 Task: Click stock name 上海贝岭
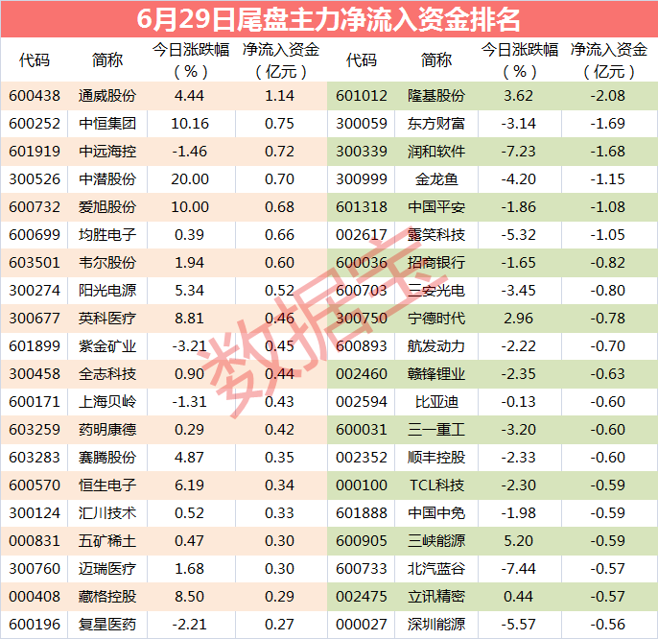(x=107, y=402)
